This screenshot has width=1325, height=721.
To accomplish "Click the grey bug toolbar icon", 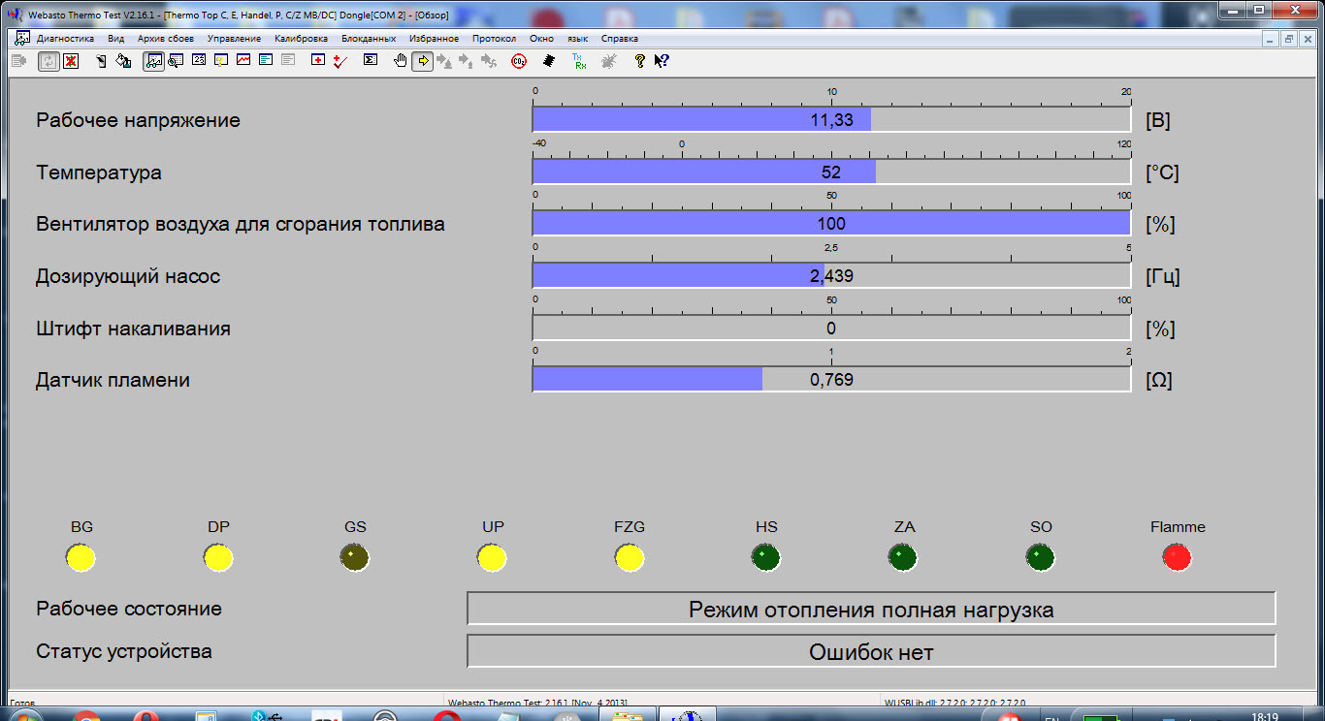I will pyautogui.click(x=608, y=61).
